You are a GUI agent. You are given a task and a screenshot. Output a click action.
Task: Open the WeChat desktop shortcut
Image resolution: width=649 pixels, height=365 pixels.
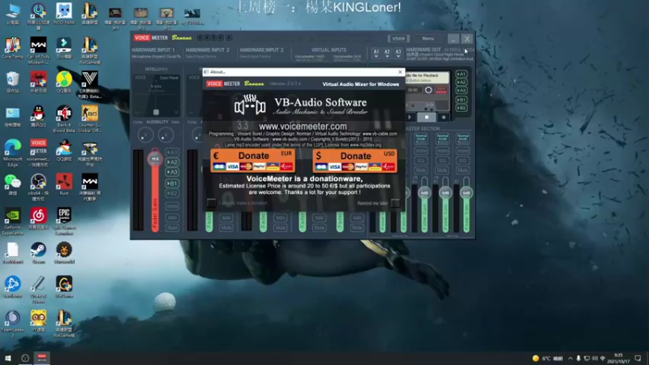12,185
